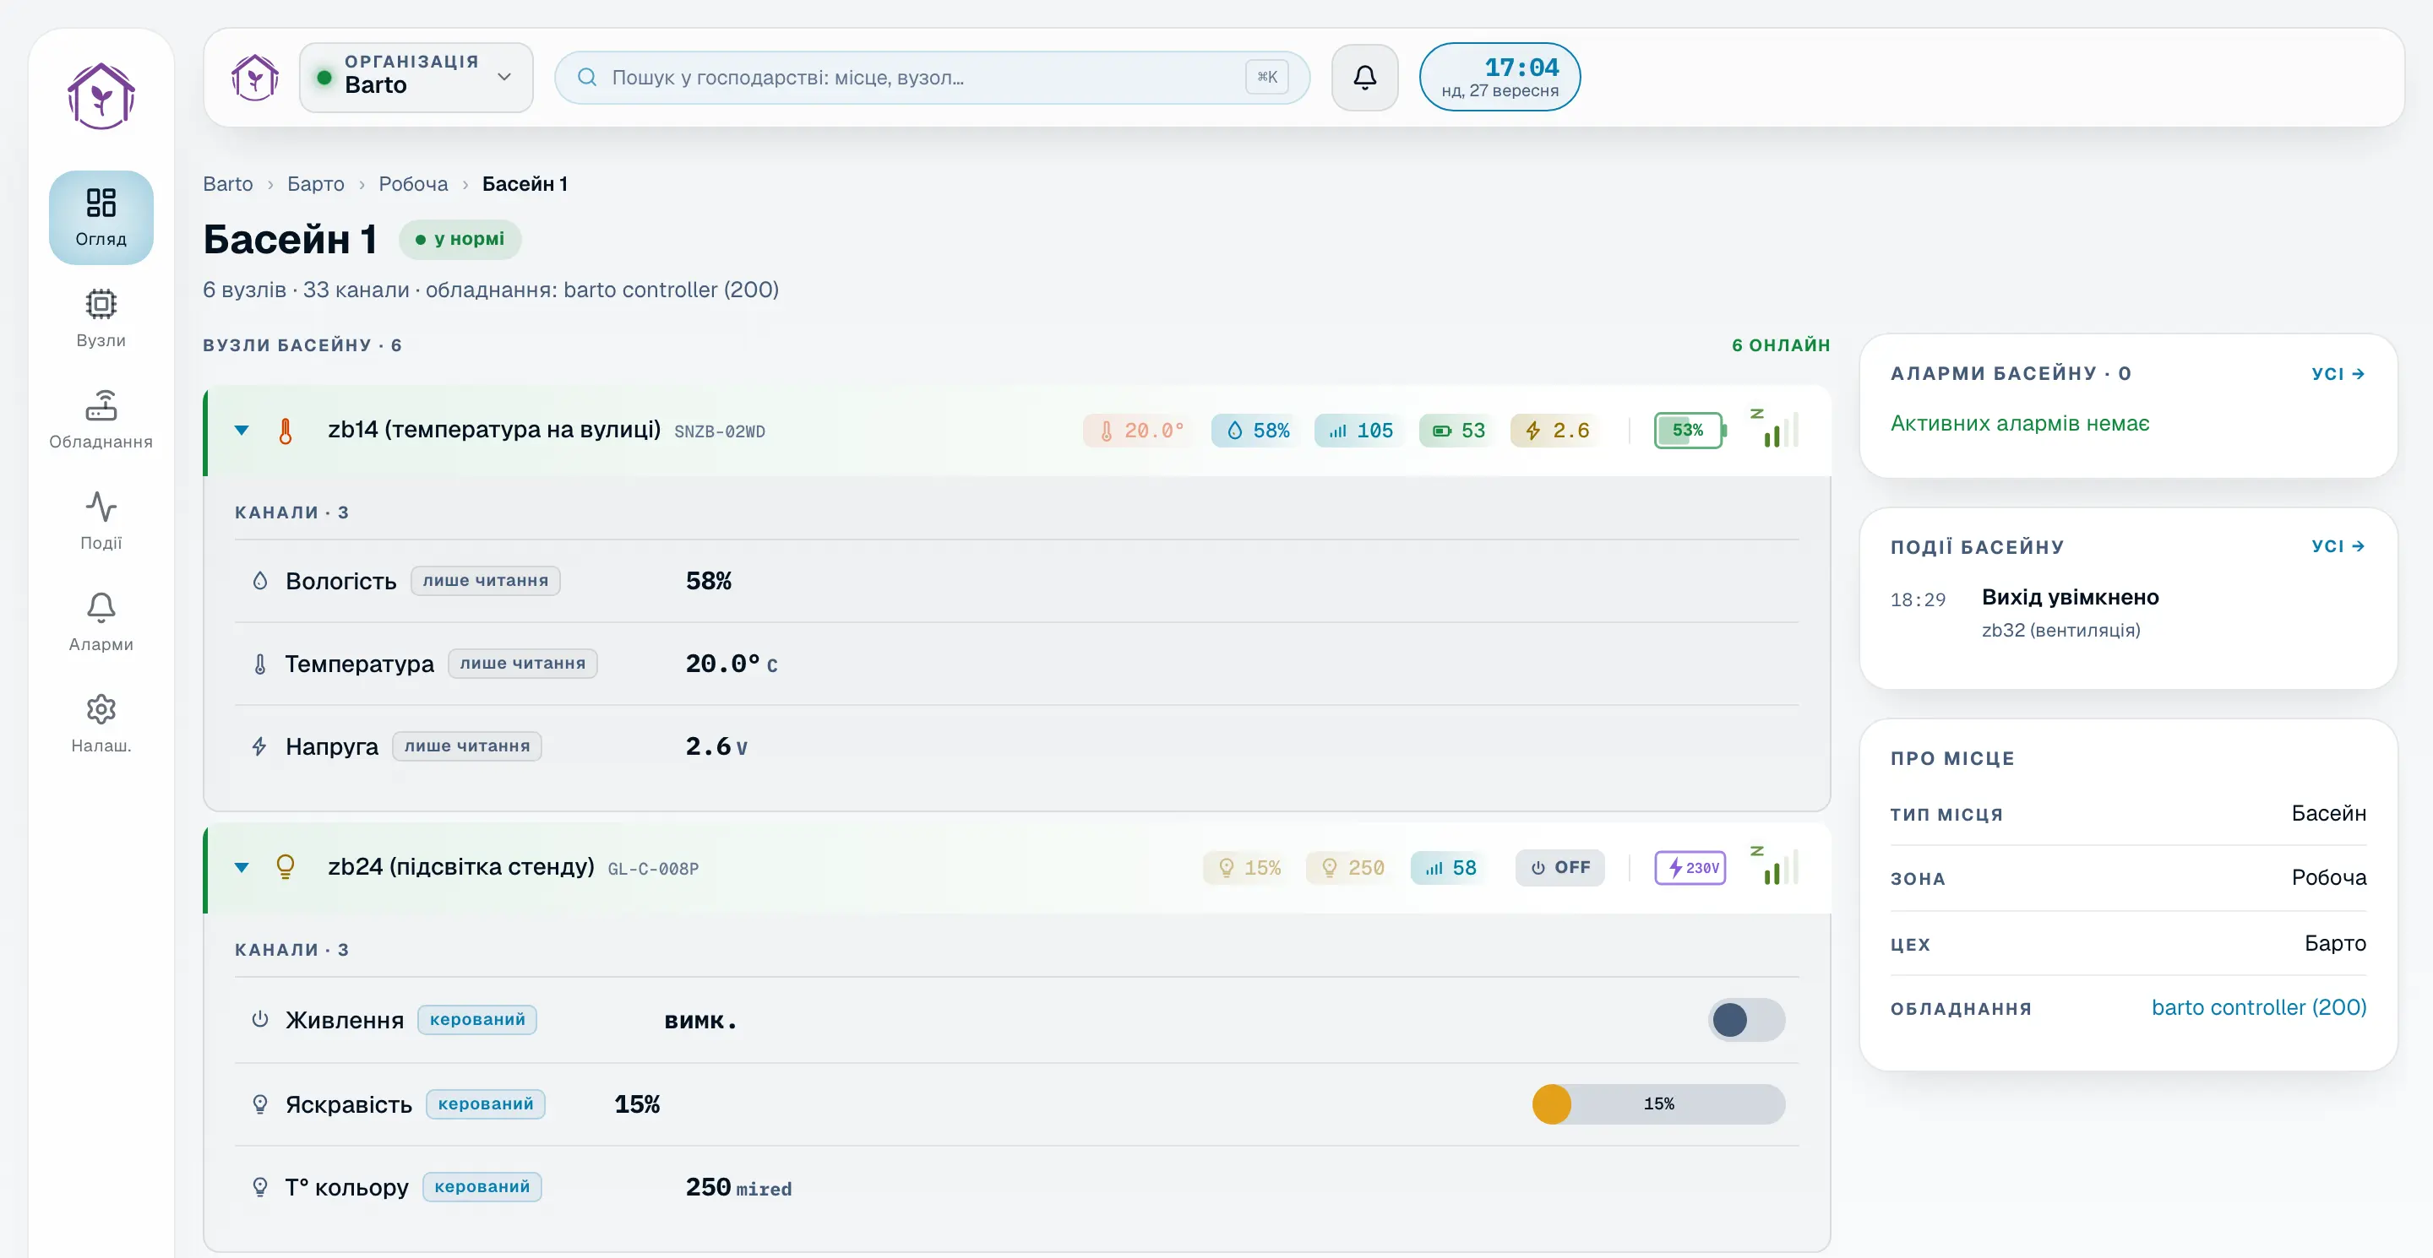Click the ⌘K shortcut badge
This screenshot has height=1258, width=2433.
pyautogui.click(x=1266, y=78)
